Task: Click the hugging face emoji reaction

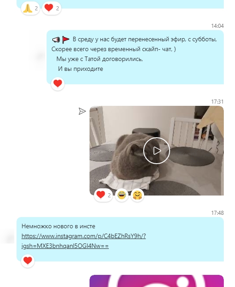Action: coord(137,195)
